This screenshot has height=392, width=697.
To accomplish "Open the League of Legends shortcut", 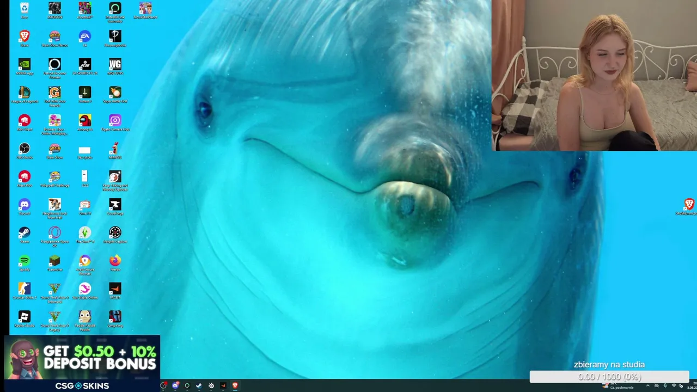I will point(24,95).
